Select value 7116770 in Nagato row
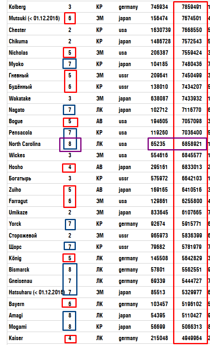 (191, 110)
